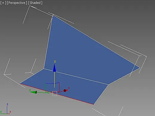The height and width of the screenshot is (116, 155).
Task: Click the blue Z-axis arrowhead of the move gizmo
Action: click(54, 68)
